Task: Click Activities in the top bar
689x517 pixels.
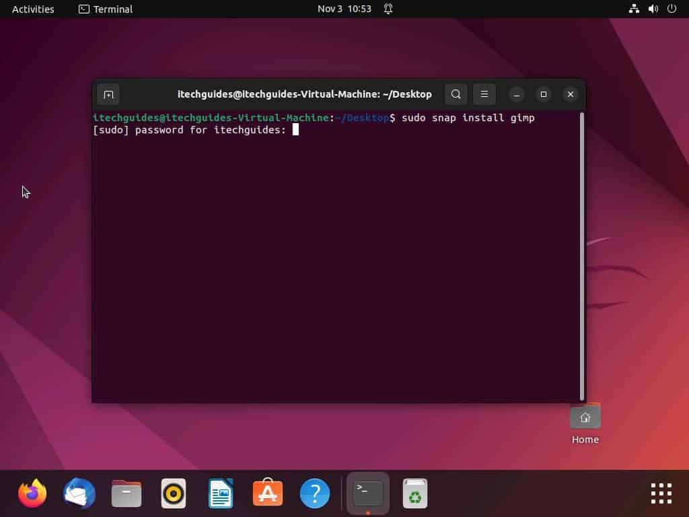Action: [32, 9]
